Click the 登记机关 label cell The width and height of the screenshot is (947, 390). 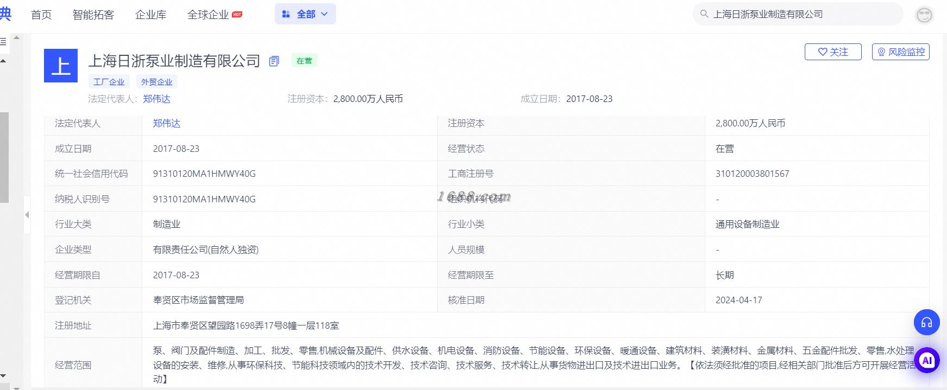(93, 300)
